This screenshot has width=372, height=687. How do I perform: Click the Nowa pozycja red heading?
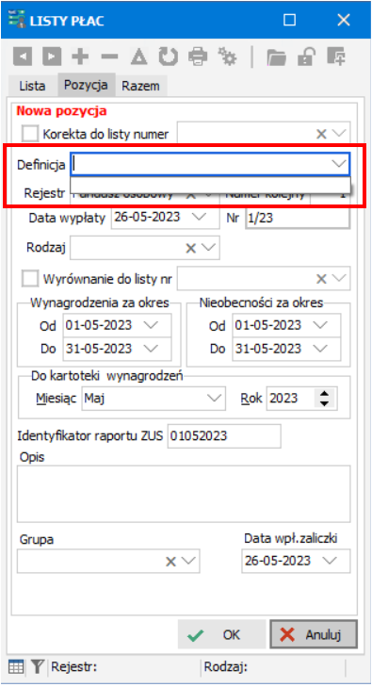(x=61, y=111)
